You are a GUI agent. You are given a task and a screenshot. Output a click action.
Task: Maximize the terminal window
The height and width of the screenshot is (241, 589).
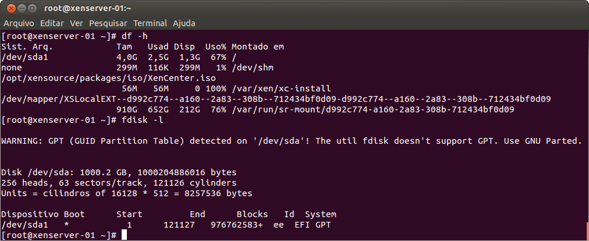point(33,8)
